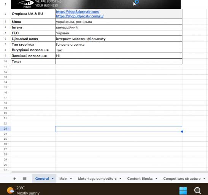This screenshot has height=195, width=208.
Task: Click the blue fill handle of selection
Action: (x=182, y=131)
